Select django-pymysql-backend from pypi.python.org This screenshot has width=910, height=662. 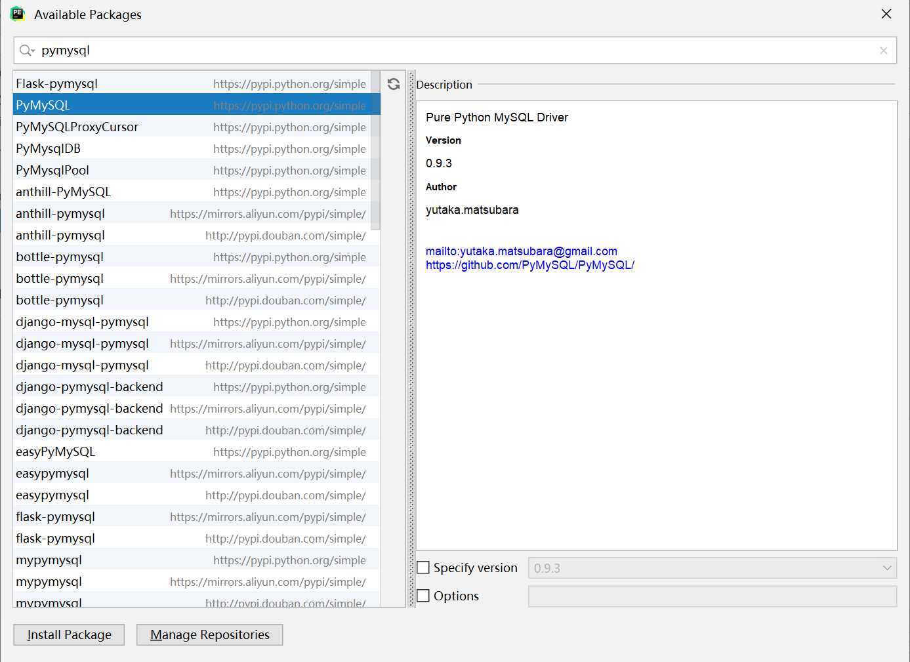(x=197, y=386)
